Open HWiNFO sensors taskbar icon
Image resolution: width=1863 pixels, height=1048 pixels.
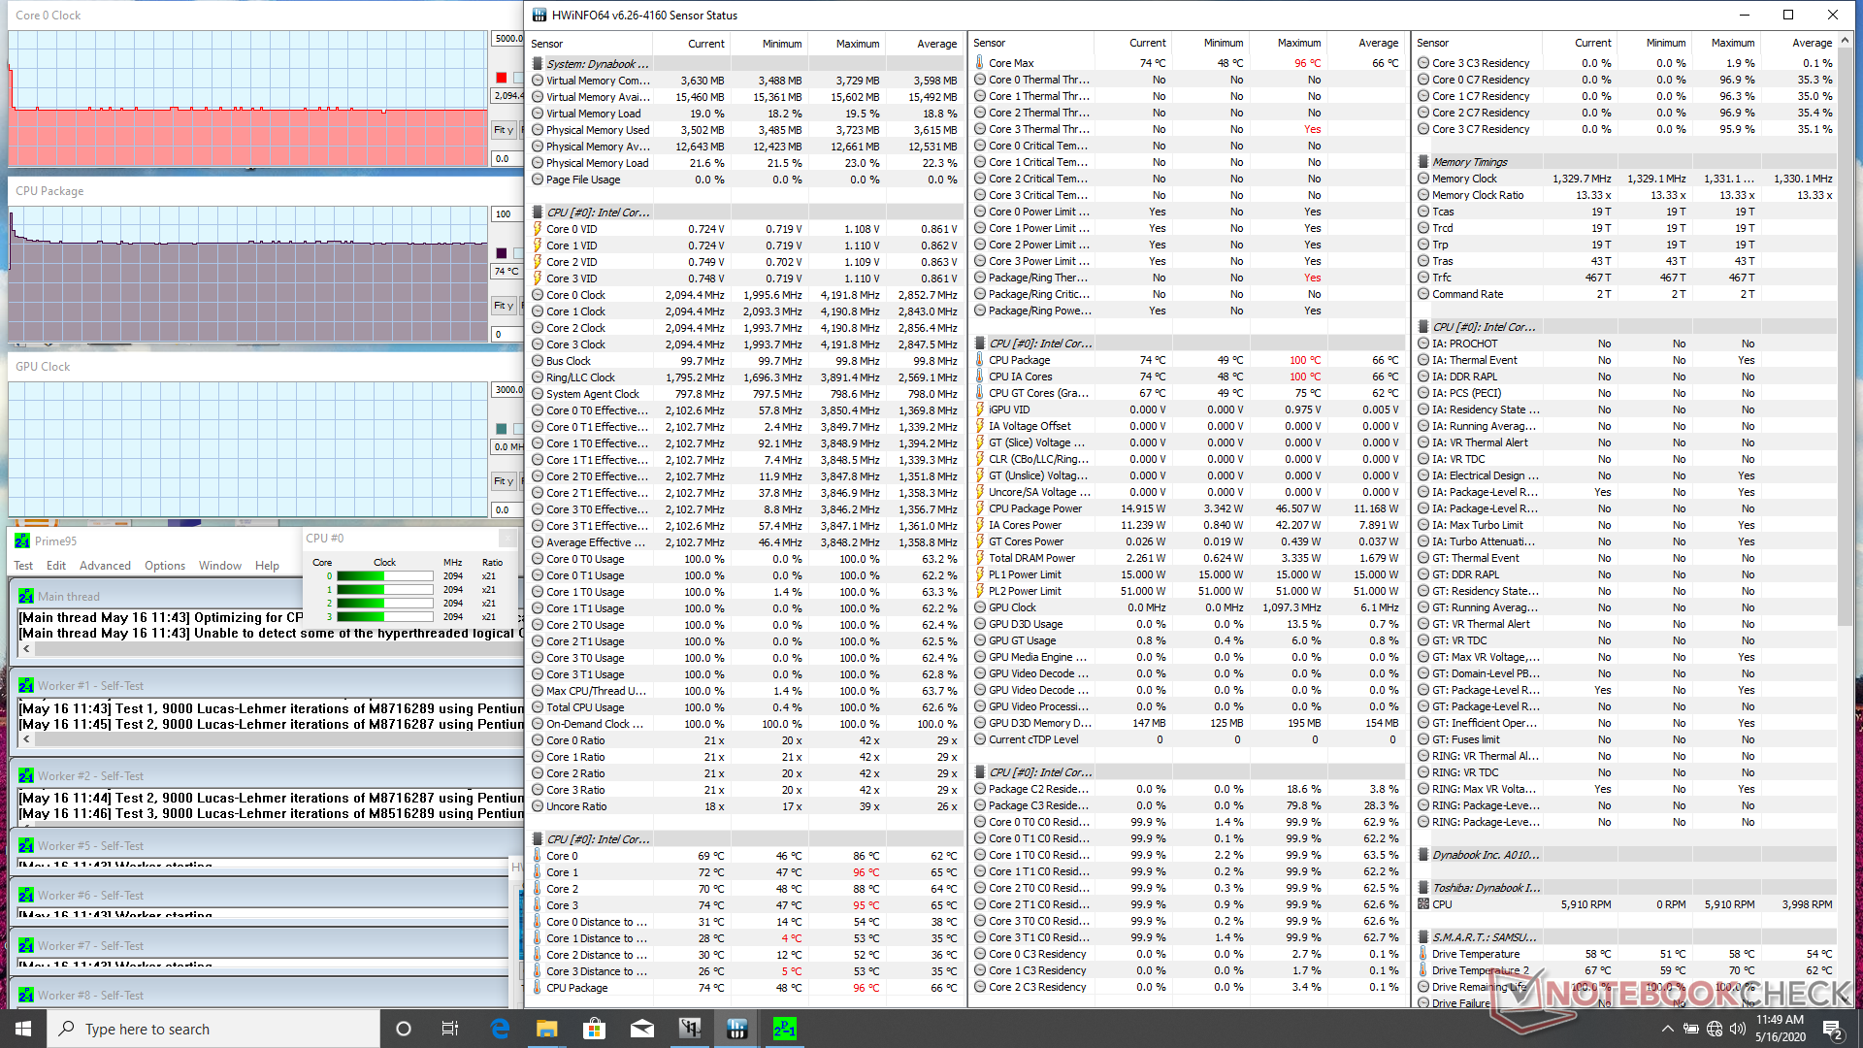tap(736, 1029)
